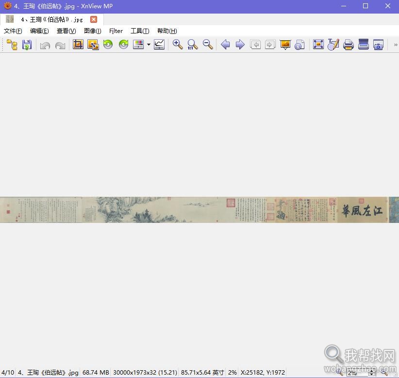Click the screen capture camera icon
Screen dimensions: 399x378
379,45
